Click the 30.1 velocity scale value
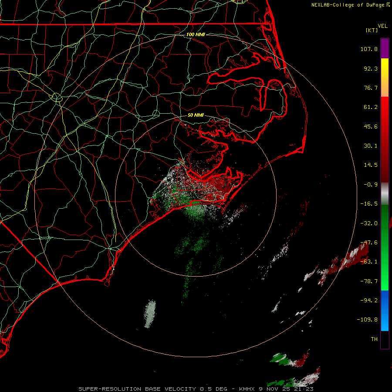 pyautogui.click(x=371, y=146)
